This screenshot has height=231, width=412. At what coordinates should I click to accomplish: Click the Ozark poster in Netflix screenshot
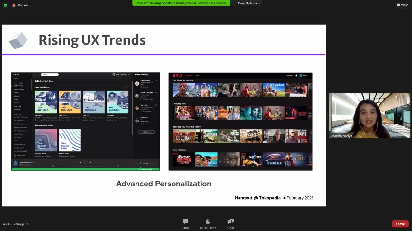(x=251, y=113)
